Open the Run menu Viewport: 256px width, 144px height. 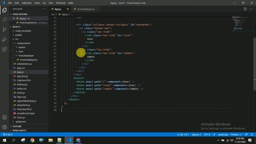tap(51, 3)
